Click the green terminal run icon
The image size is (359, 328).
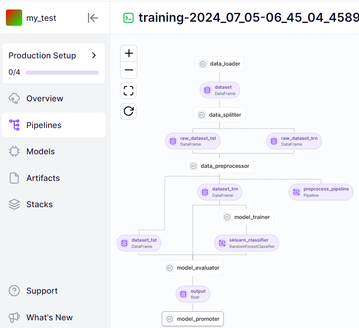click(129, 18)
